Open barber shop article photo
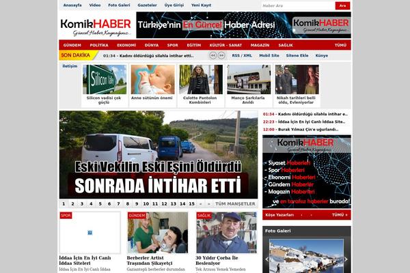Viewport: 410px width, 273px height. (x=158, y=233)
